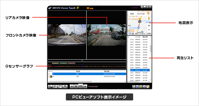This screenshot has height=106, width=199.
Task: Switch the map to 航空写真 view
Action: 141,14
